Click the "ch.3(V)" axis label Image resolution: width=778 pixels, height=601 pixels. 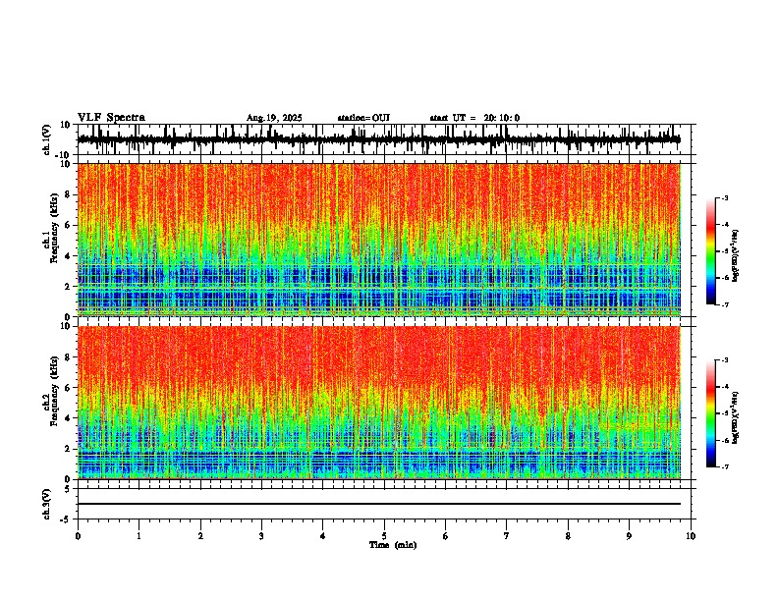pos(47,505)
